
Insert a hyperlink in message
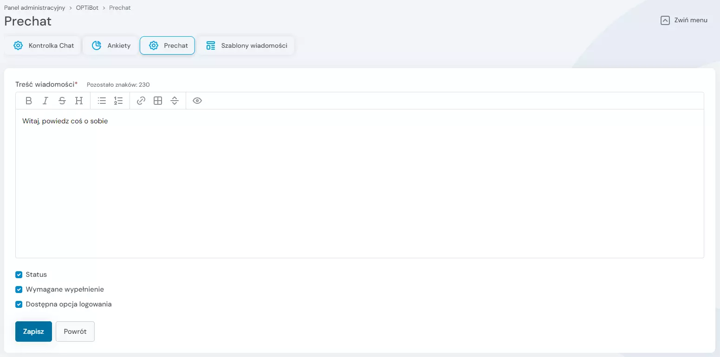click(x=141, y=101)
